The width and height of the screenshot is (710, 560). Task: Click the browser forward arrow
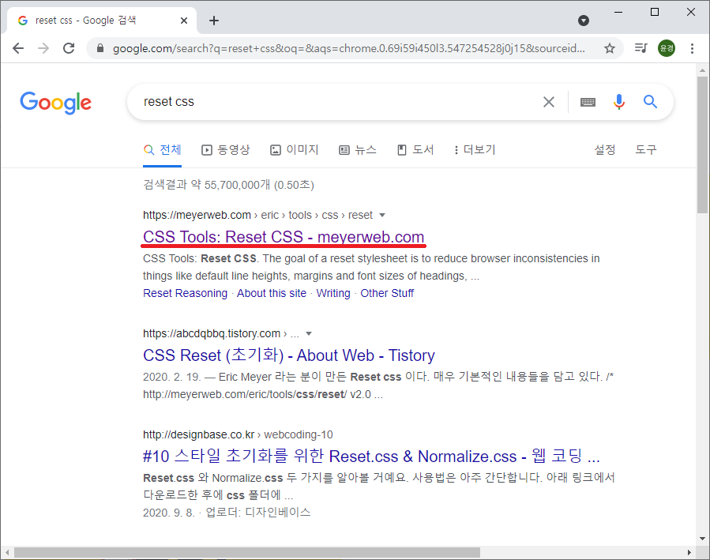pyautogui.click(x=43, y=48)
